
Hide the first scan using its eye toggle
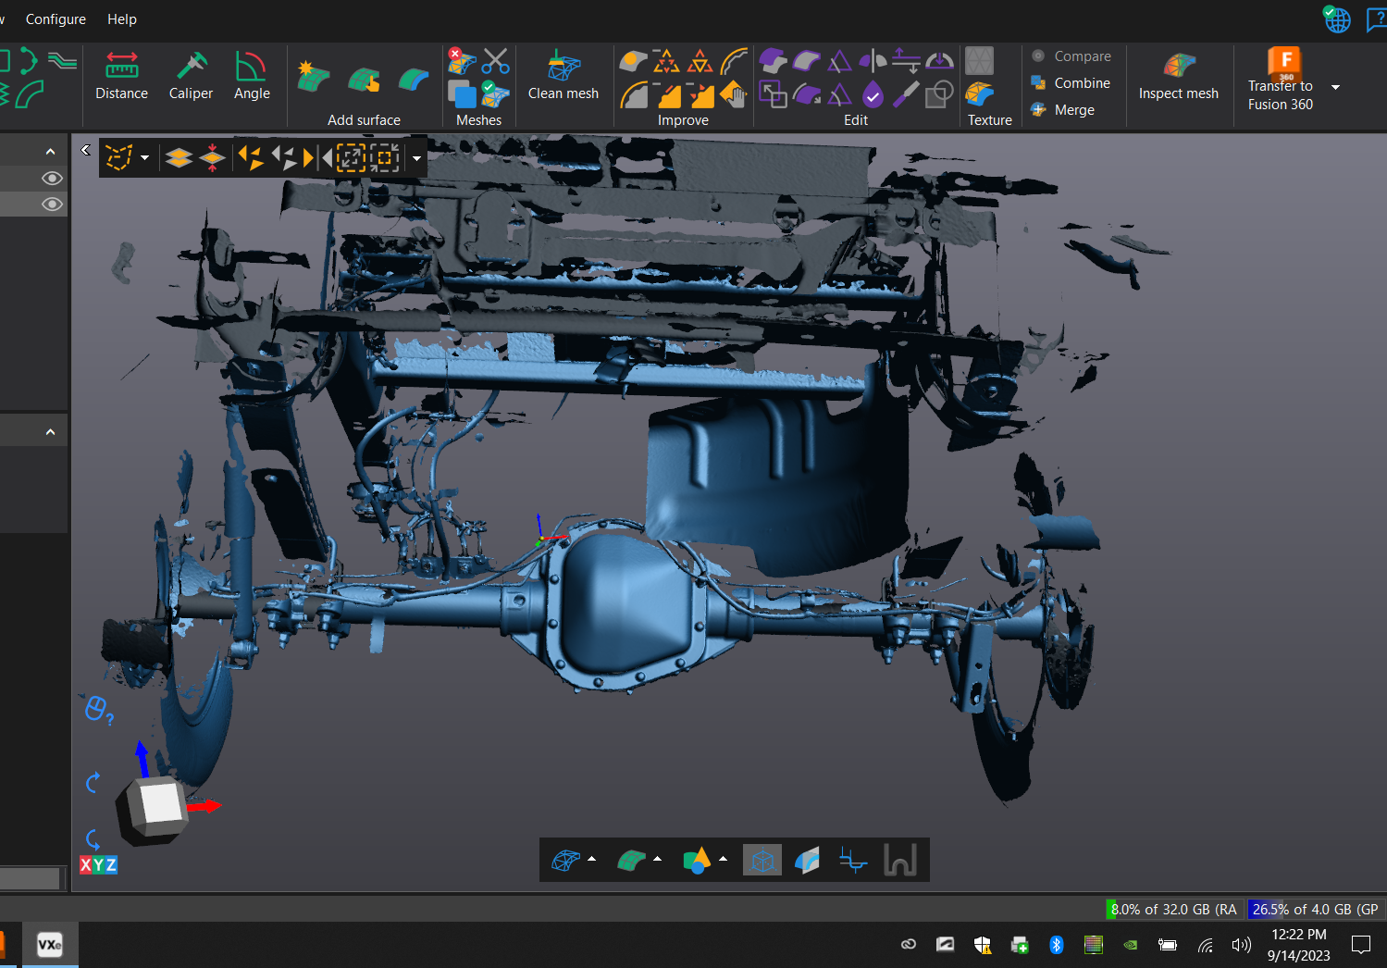point(52,178)
